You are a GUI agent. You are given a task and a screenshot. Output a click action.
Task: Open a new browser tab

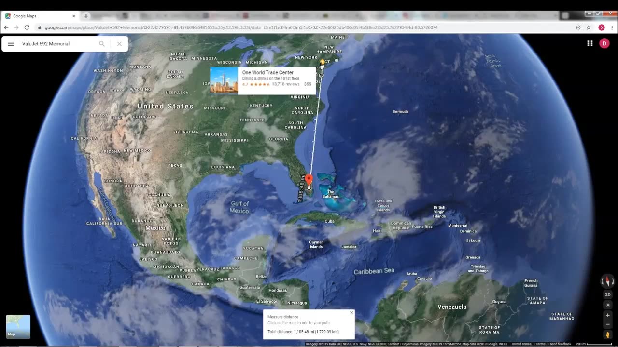[x=86, y=16]
